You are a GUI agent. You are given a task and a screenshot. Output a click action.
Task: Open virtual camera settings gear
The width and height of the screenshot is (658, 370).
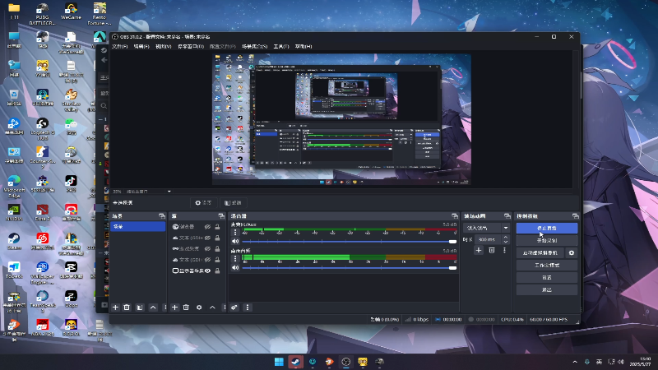[571, 253]
